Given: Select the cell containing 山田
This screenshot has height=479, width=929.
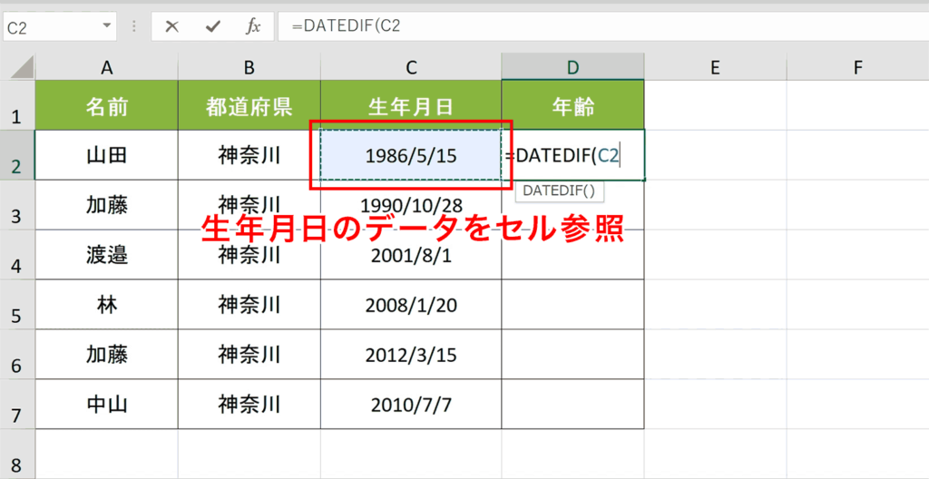Looking at the screenshot, I should point(107,155).
